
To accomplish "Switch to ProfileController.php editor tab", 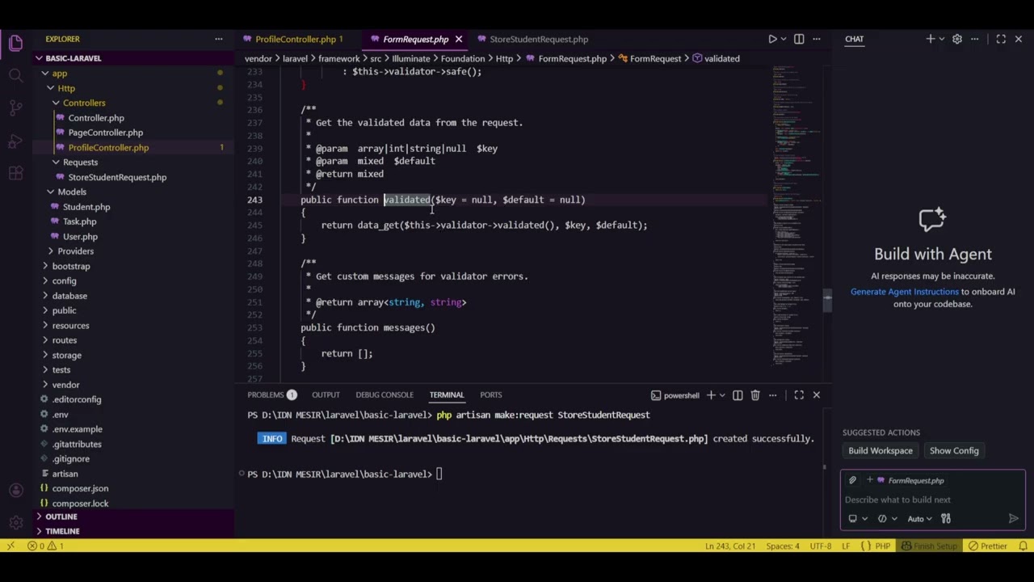I will pos(295,39).
